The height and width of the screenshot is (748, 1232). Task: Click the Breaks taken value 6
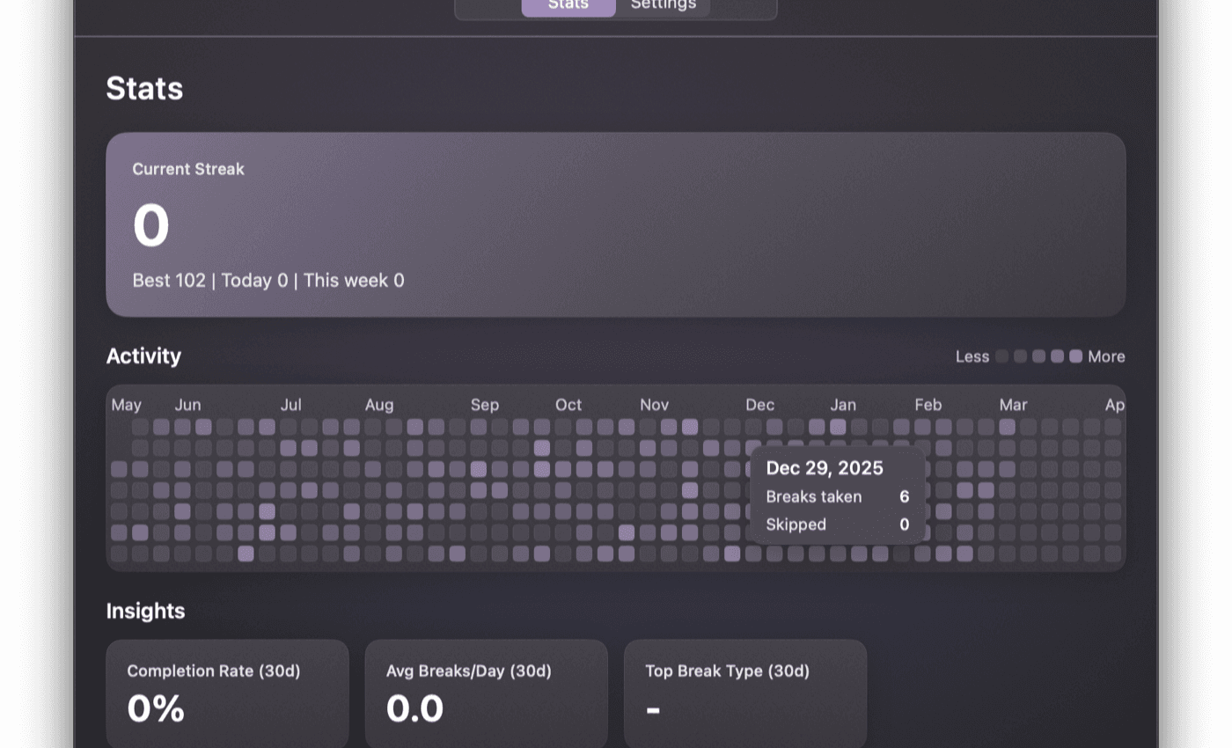tap(904, 496)
